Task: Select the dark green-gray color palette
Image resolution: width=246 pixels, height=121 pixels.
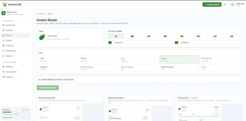Action: 149,36
